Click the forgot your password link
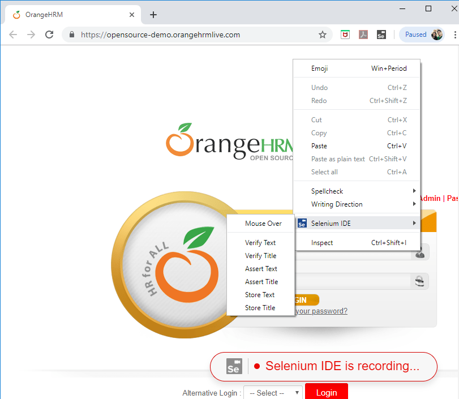 [x=321, y=311]
